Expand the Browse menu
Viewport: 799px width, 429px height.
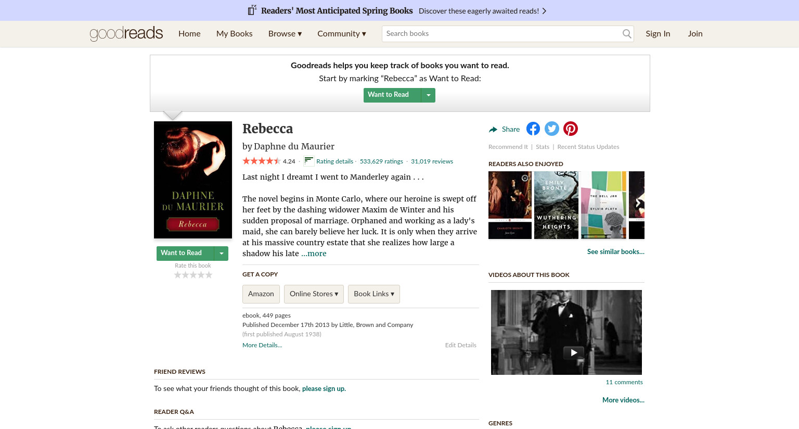click(285, 34)
